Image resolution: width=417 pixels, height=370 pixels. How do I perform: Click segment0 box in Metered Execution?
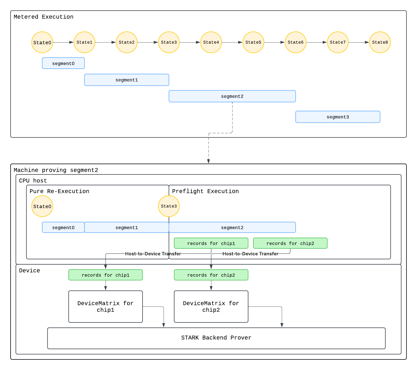point(63,63)
